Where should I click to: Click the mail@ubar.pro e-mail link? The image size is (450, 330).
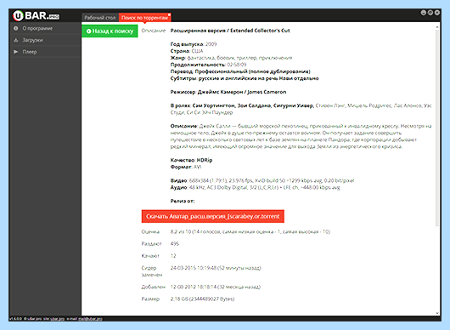click(x=90, y=319)
